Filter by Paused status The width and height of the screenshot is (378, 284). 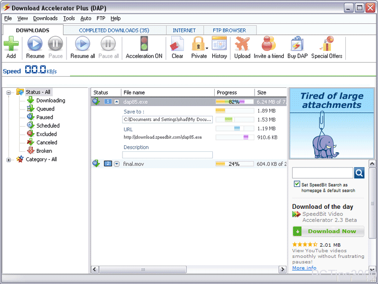(44, 117)
